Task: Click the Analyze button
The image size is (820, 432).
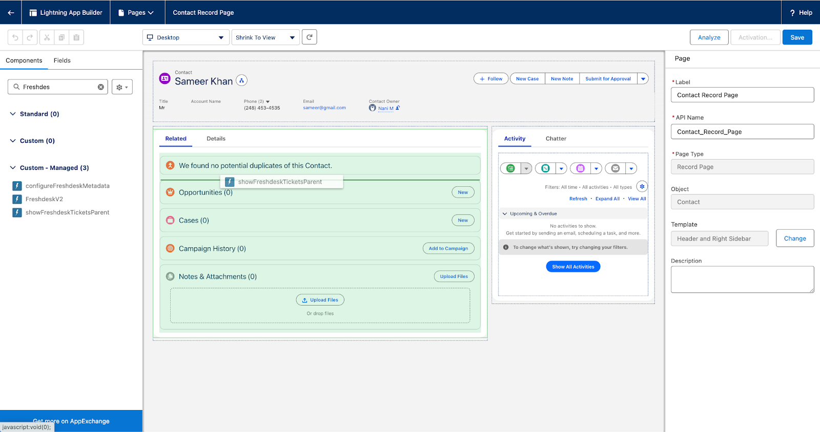Action: click(709, 37)
